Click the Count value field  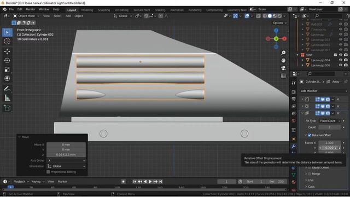[x=329, y=128]
